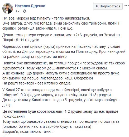Click the RSS feed icon in Подписаться
The image size is (129, 137).
click(x=97, y=6)
